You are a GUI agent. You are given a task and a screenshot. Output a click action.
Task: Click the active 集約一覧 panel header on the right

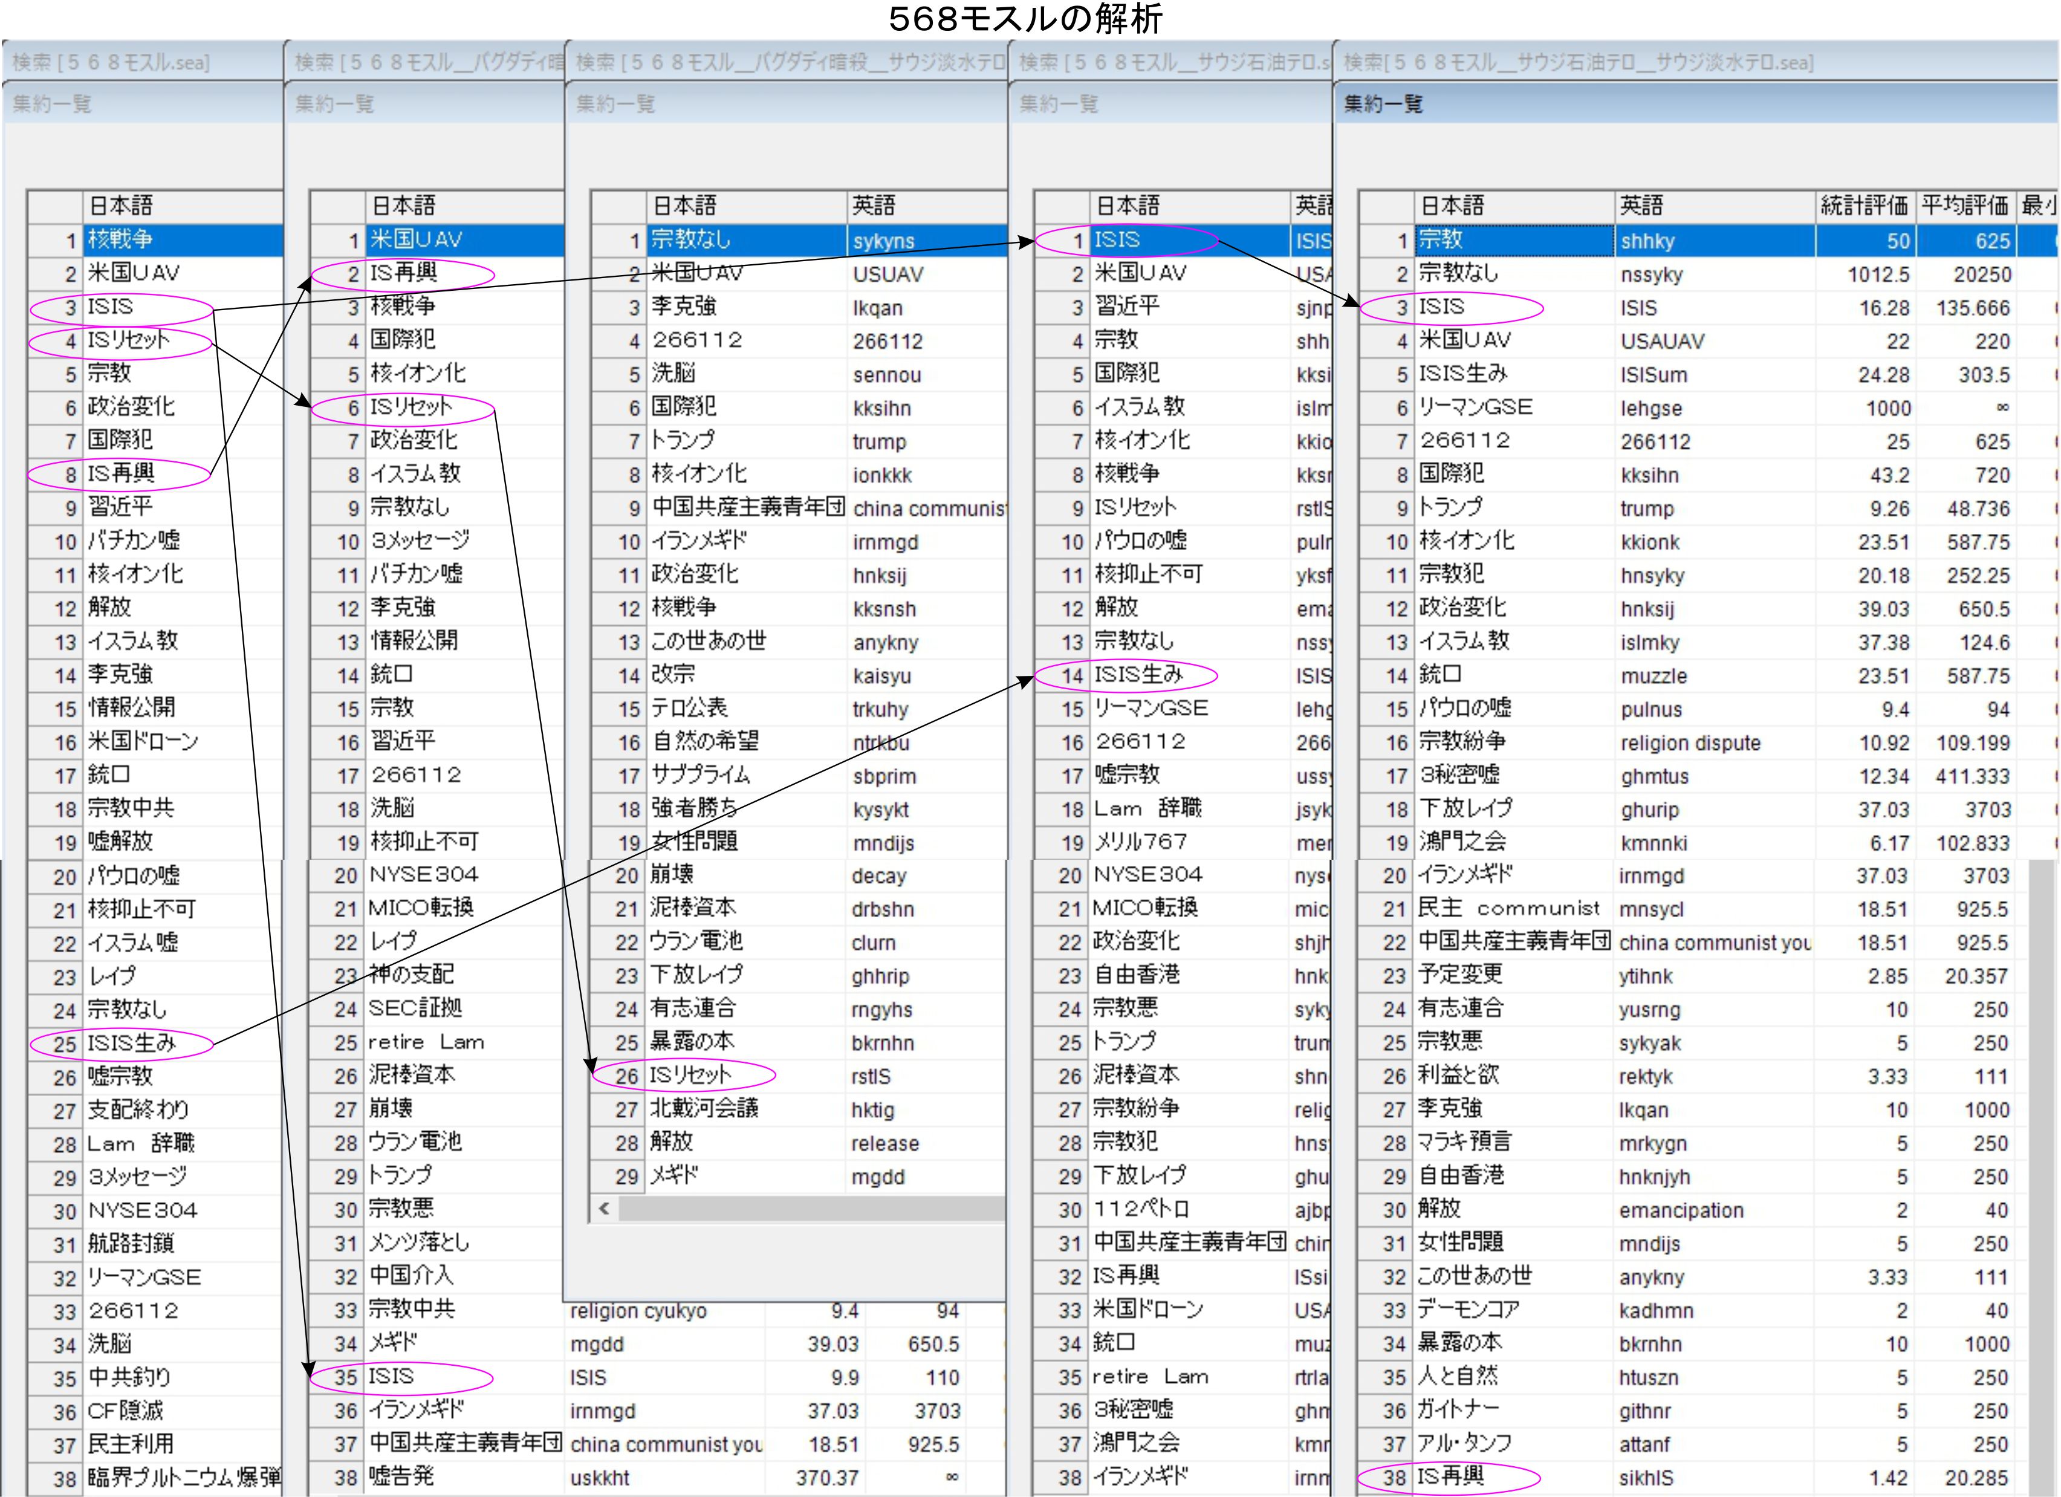pos(1382,103)
